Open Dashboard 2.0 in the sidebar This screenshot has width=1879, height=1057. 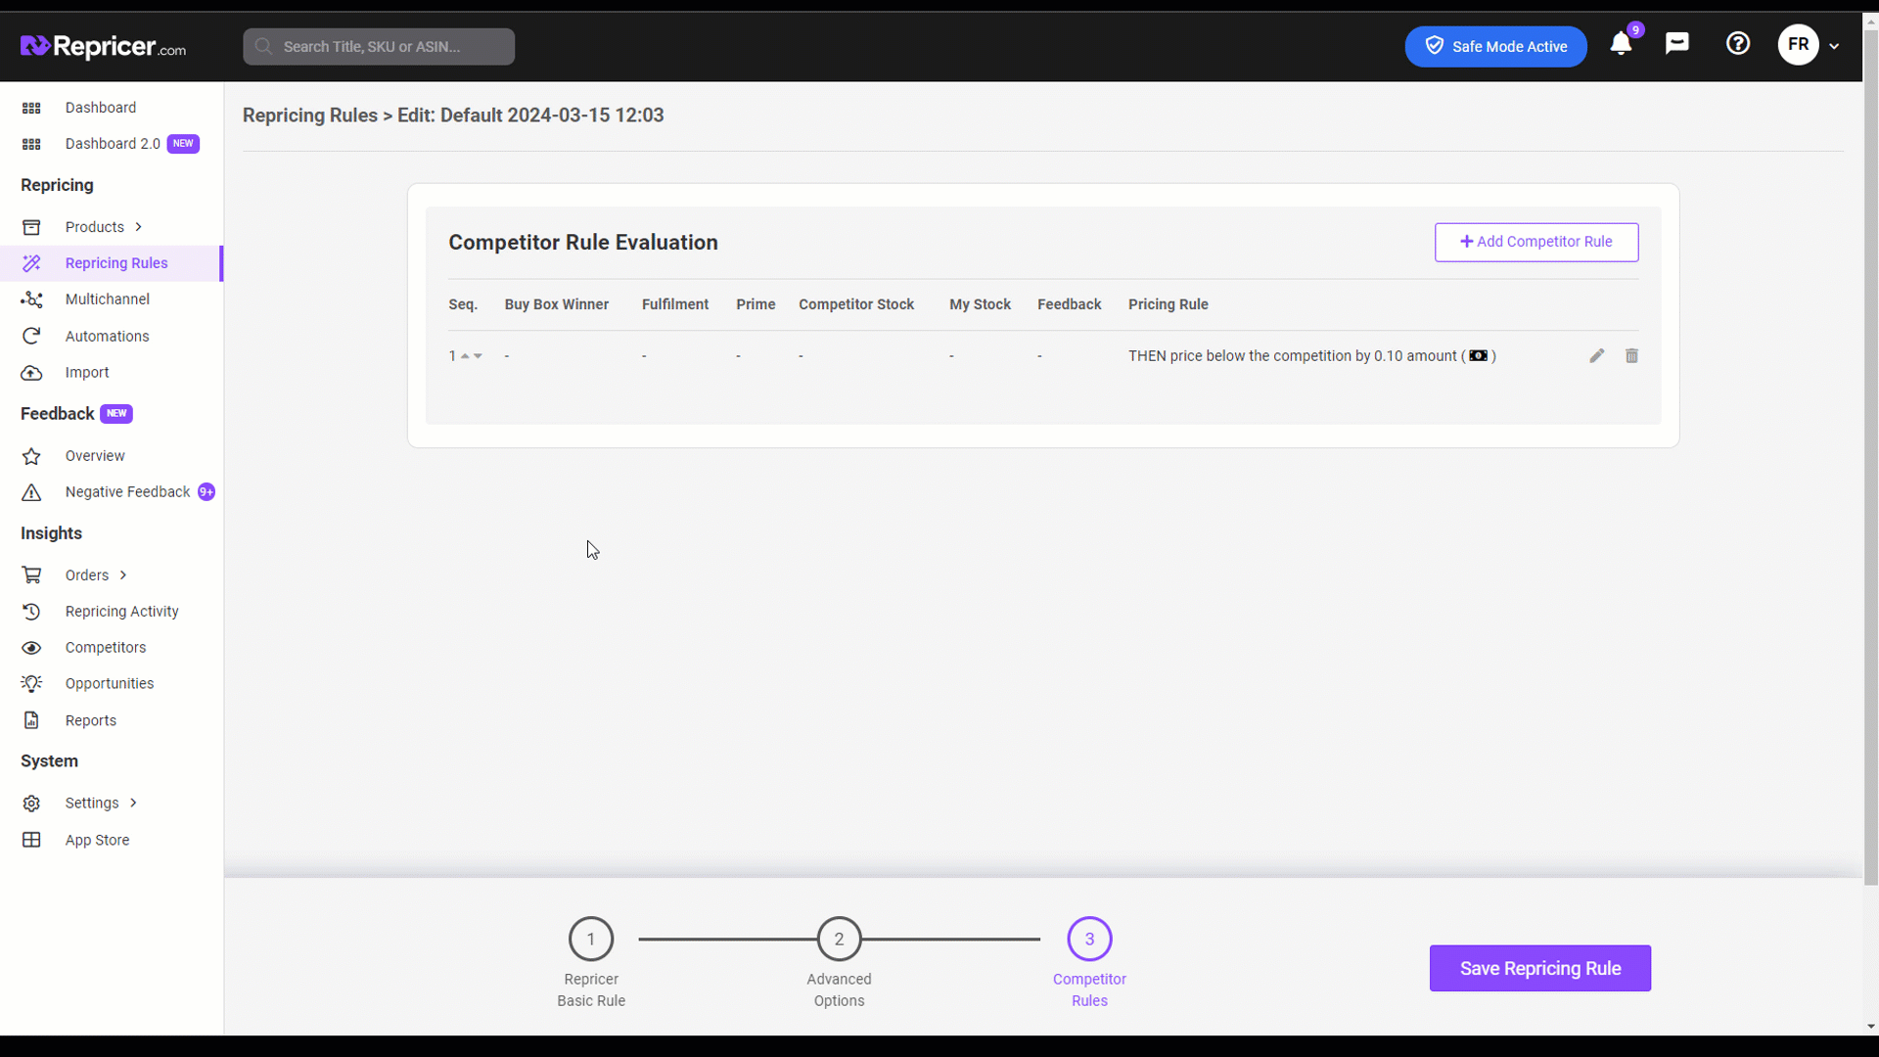click(x=113, y=144)
